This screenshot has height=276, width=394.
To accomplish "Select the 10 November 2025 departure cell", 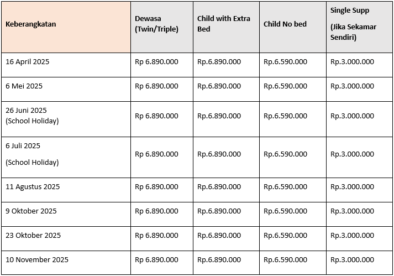I will (66, 263).
